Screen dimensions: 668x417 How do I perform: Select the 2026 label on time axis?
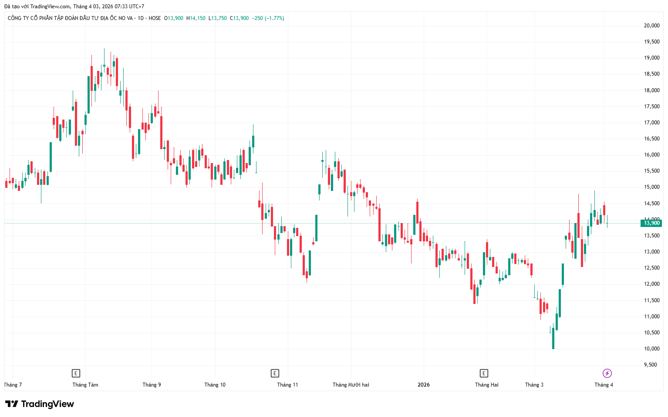click(x=423, y=385)
